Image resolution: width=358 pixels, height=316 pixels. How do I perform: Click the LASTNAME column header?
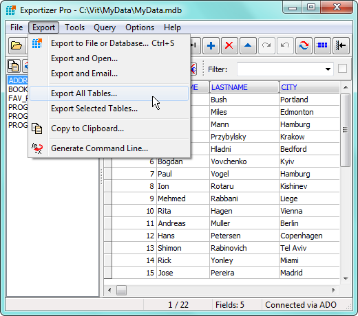(x=244, y=87)
